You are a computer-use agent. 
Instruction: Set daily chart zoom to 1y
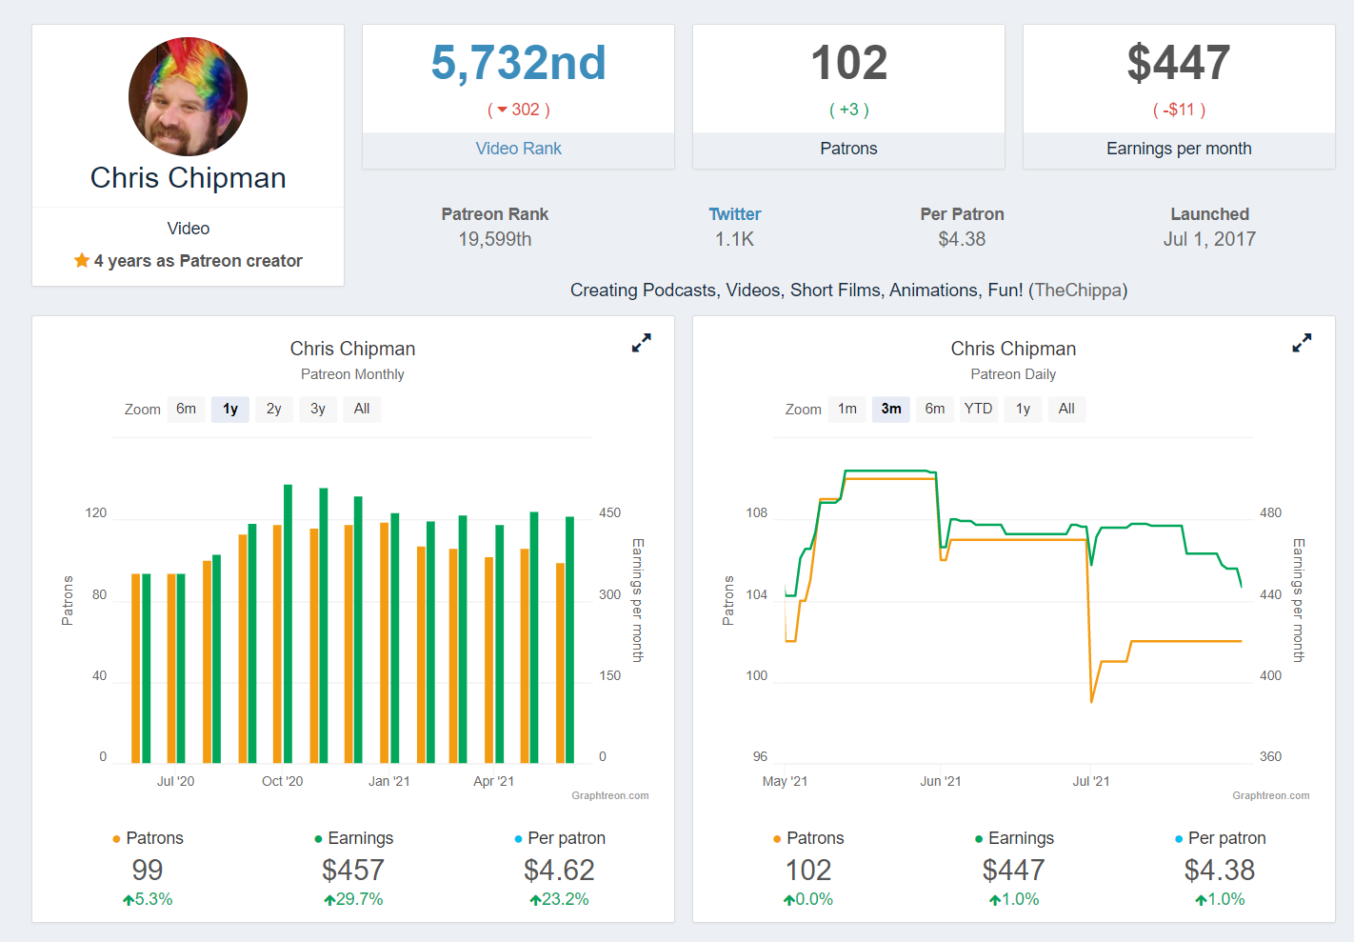click(x=1023, y=409)
